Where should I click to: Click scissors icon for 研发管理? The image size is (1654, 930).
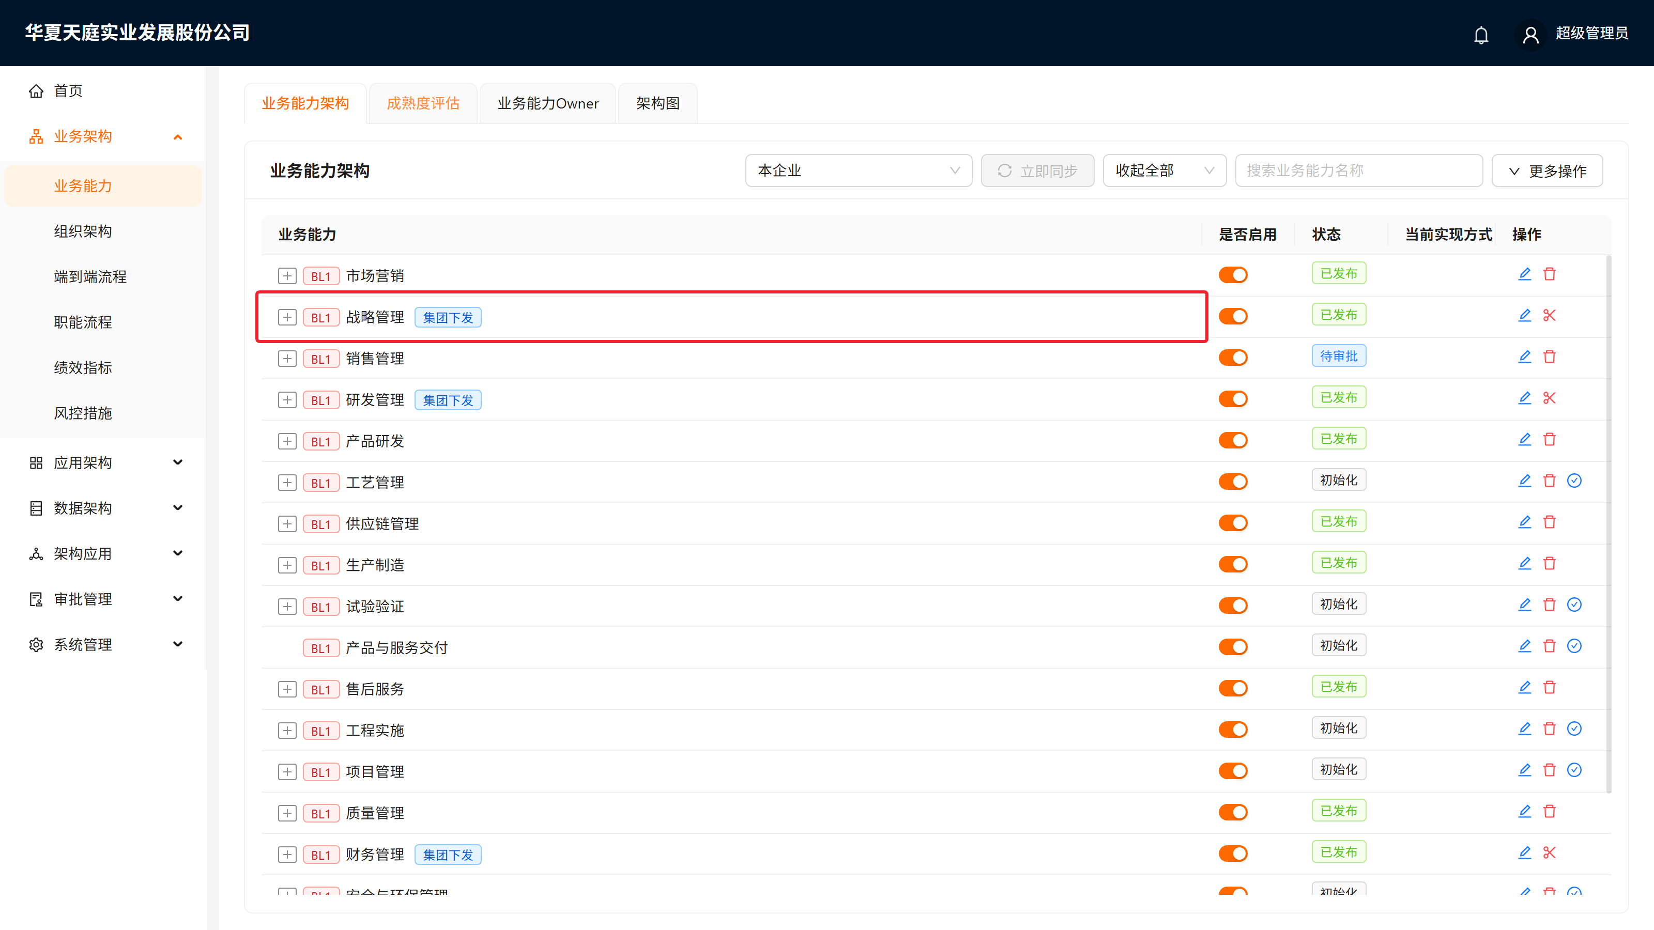(x=1550, y=398)
